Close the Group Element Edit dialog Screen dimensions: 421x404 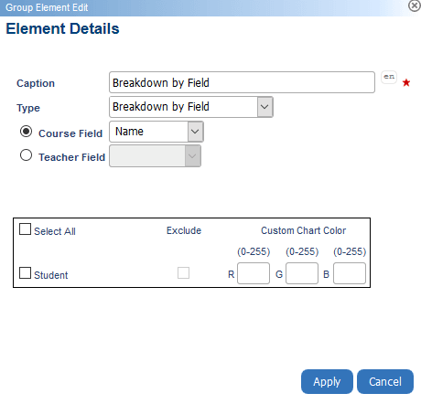pos(415,5)
